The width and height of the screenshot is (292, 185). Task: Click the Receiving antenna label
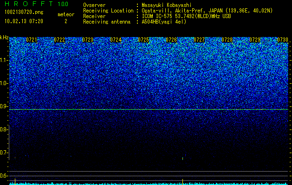(x=107, y=22)
